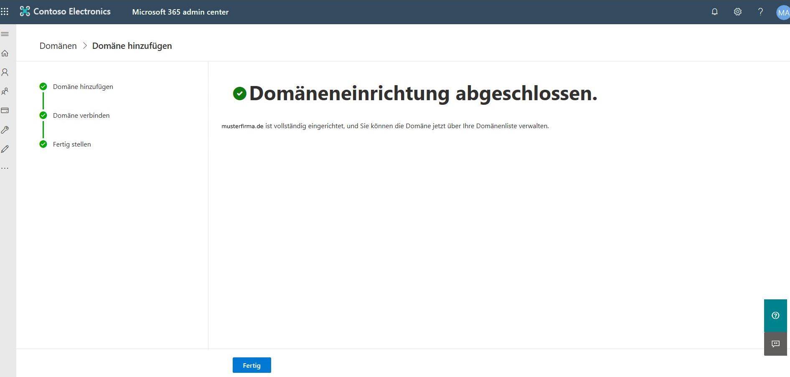Open Users via the person icon
The width and height of the screenshot is (790, 377).
(5, 72)
